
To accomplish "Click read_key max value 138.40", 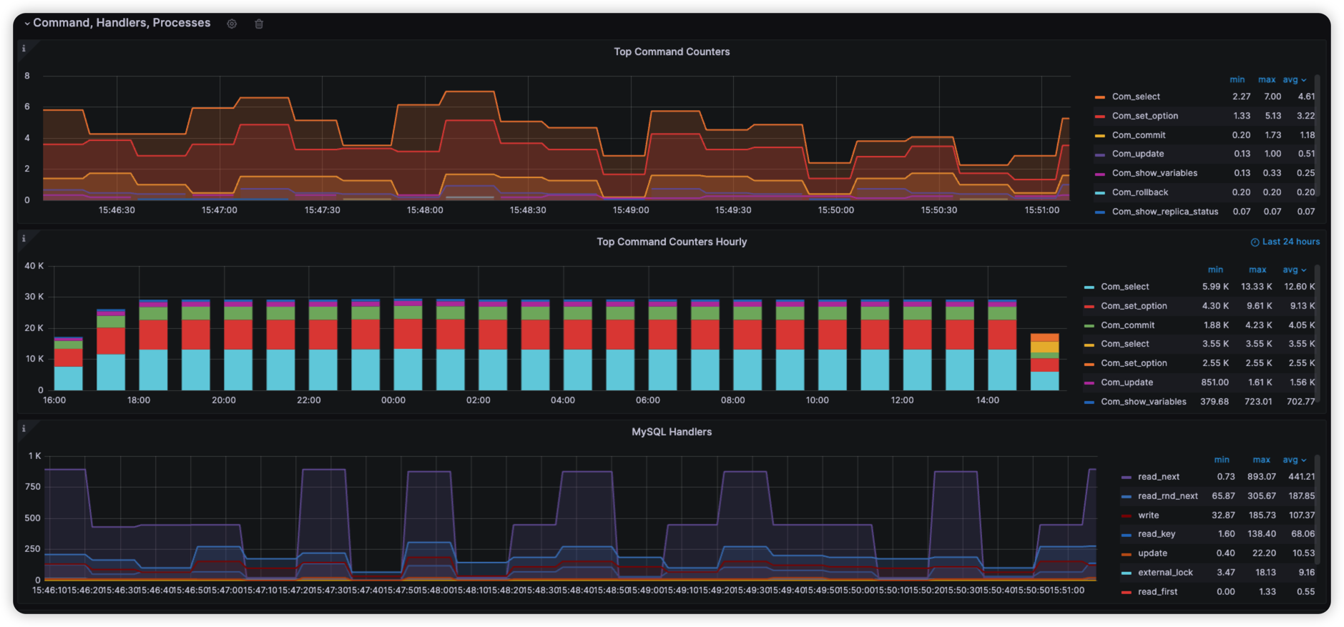I will click(x=1262, y=534).
